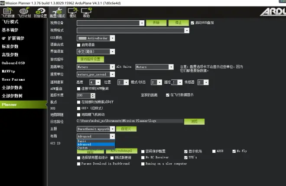Viewport: 286px width, 186px height.
Task: Collapse the 布局 Advanced layout dropdown
Action: (96, 136)
